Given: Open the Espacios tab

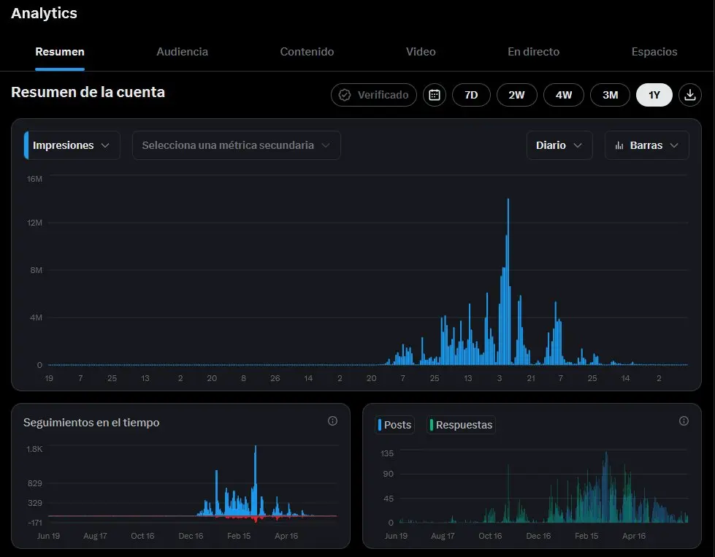Looking at the screenshot, I should tap(654, 52).
